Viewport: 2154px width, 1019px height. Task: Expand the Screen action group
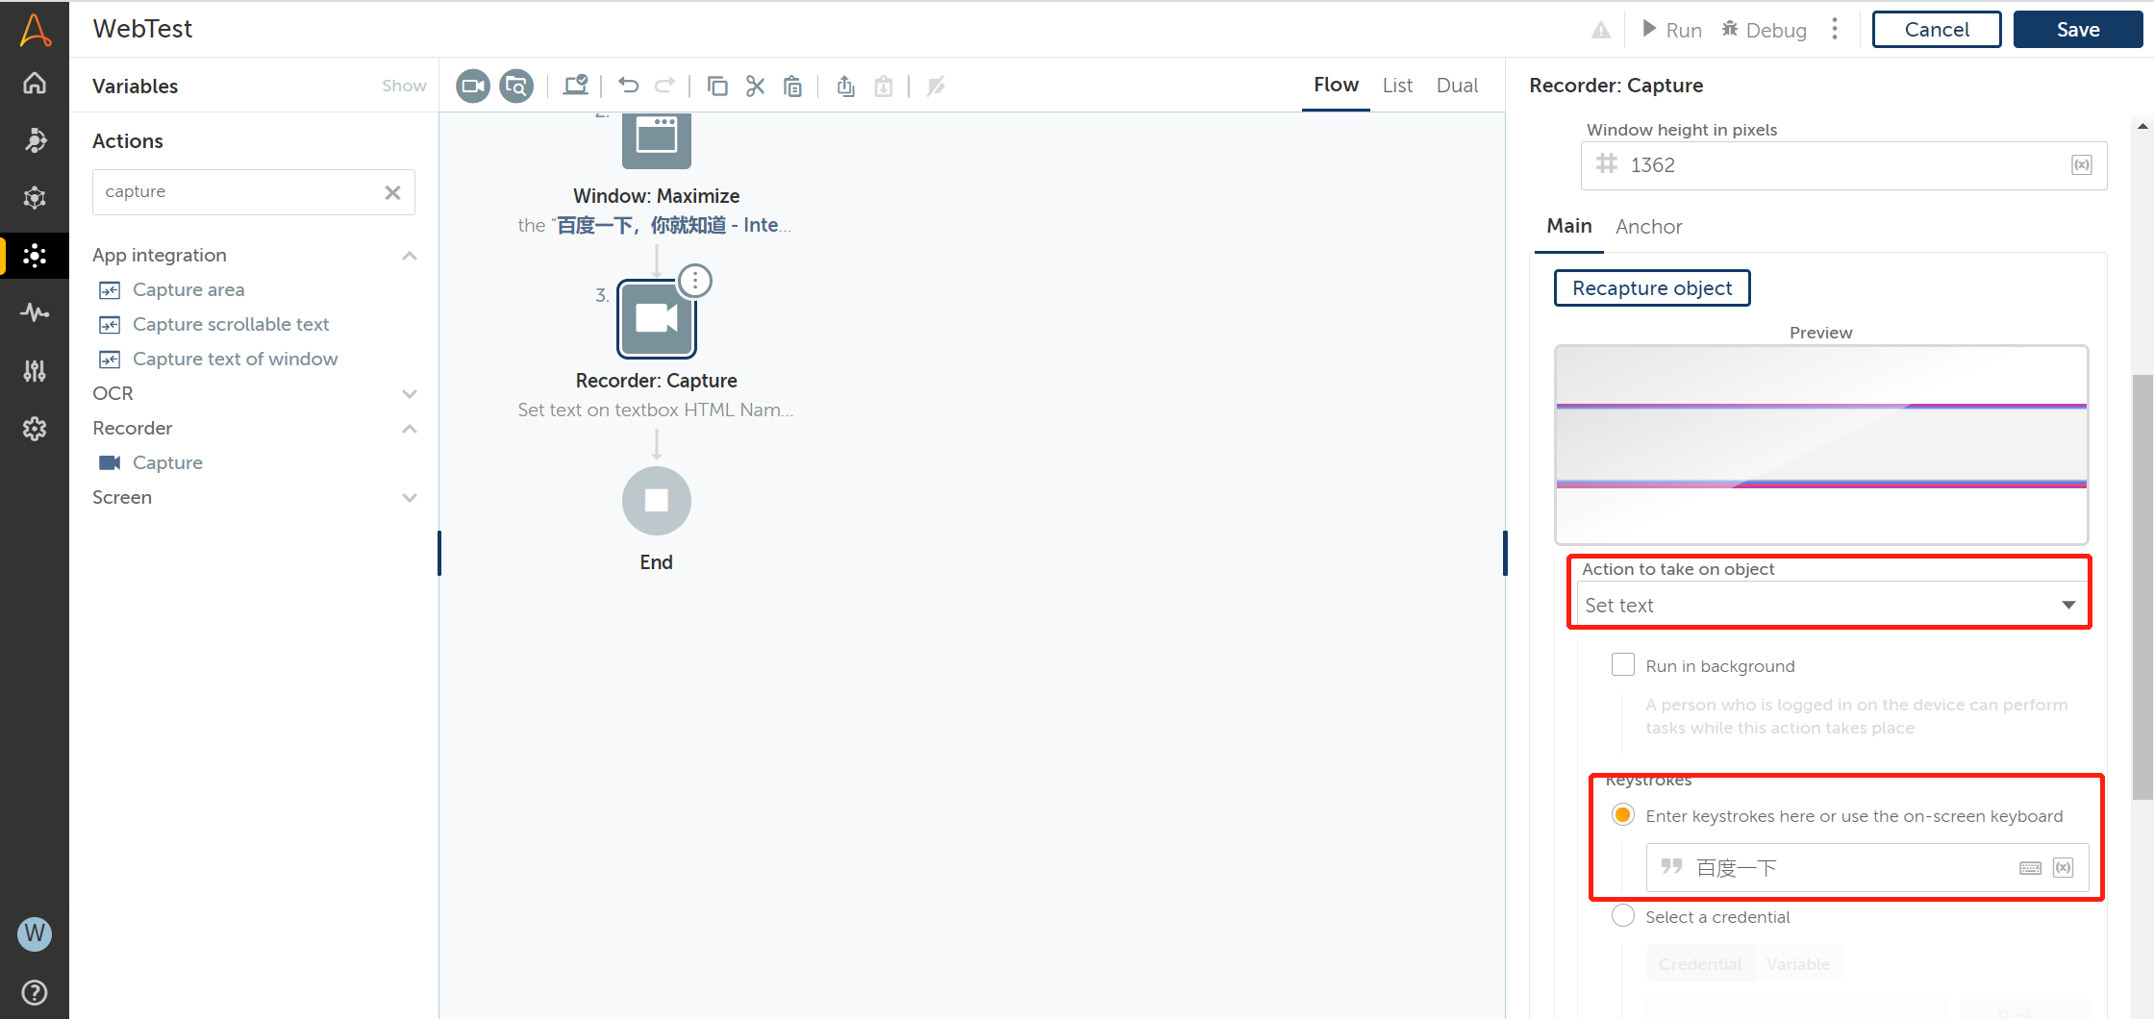coord(410,498)
